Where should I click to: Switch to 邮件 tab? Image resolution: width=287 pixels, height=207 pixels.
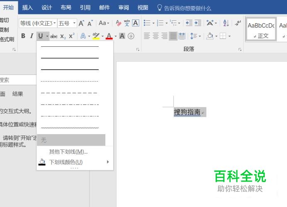point(105,7)
